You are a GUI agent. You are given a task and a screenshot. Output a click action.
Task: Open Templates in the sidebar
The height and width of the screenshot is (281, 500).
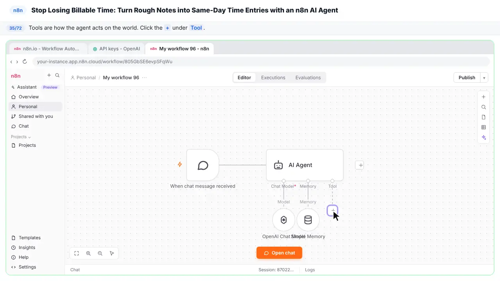[x=35, y=238]
